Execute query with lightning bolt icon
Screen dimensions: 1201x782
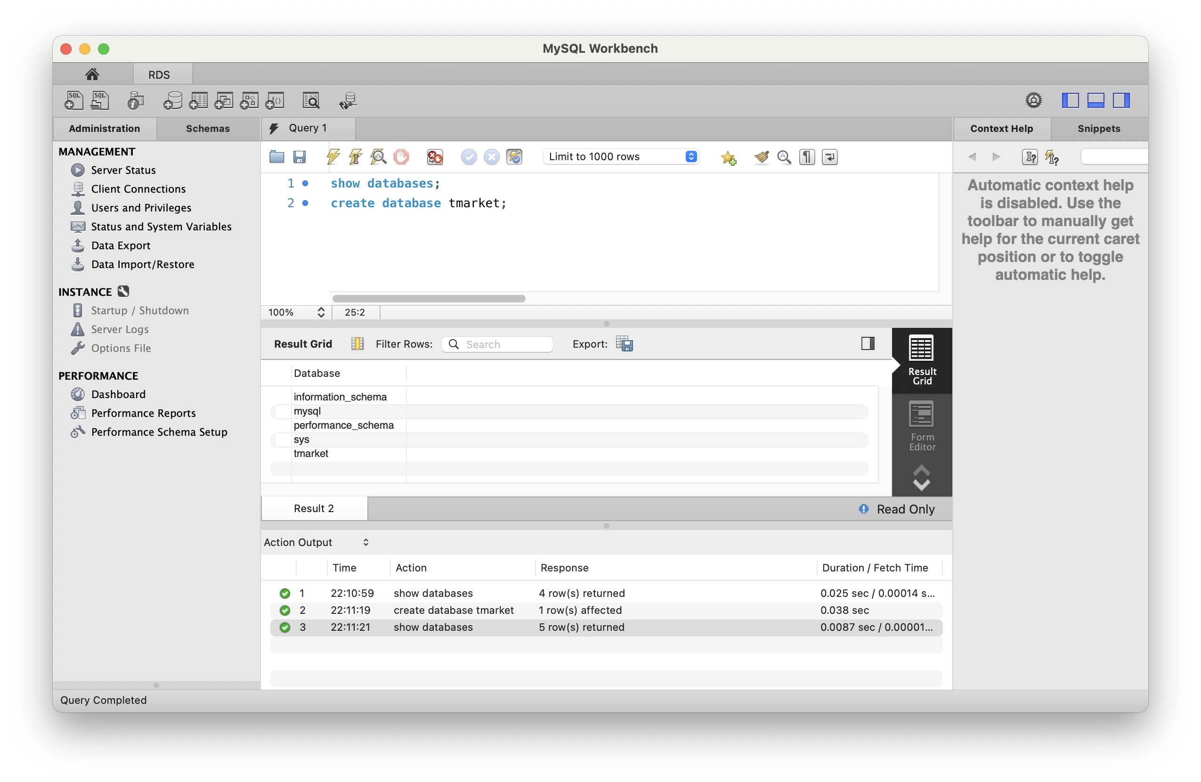333,157
